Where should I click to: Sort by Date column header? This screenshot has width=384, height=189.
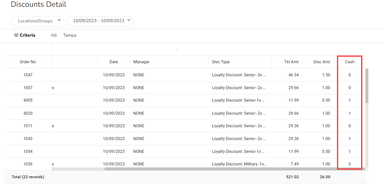pos(114,62)
